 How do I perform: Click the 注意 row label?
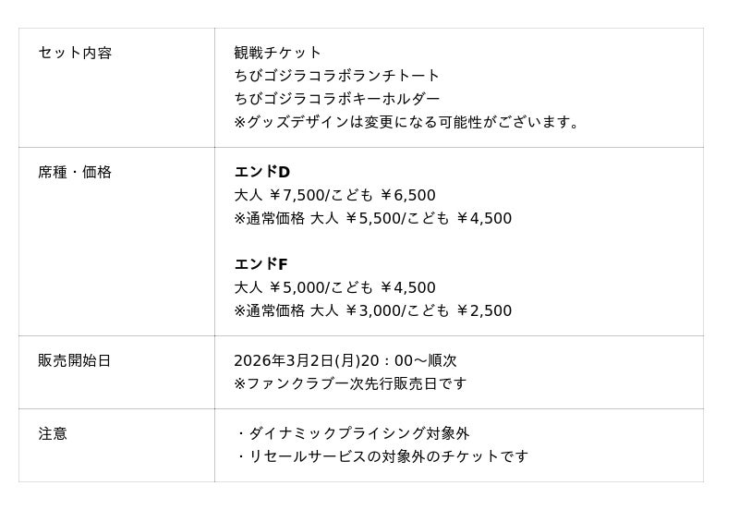[53, 433]
